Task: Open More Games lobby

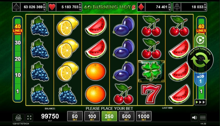Action: [x=18, y=117]
